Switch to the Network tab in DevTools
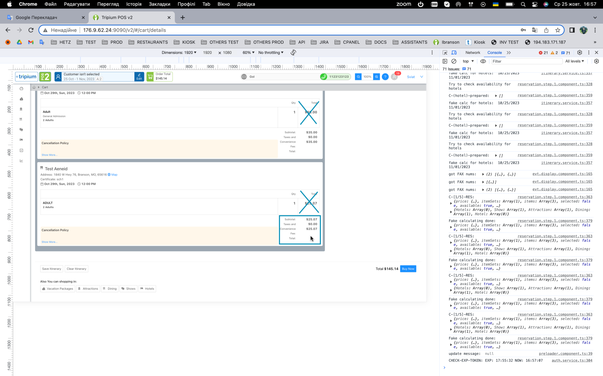Viewport: 603px width, 376px height. coord(473,53)
